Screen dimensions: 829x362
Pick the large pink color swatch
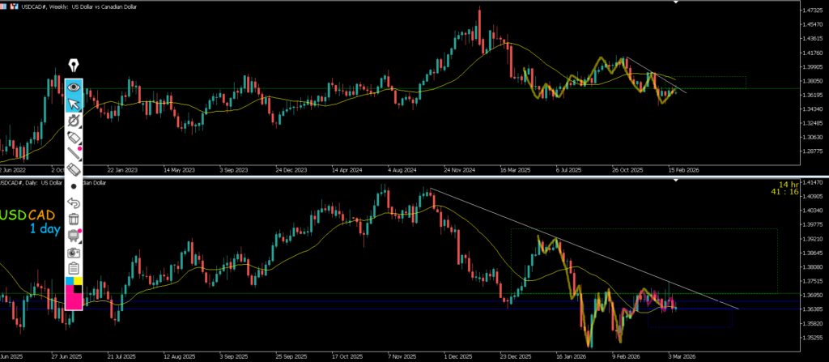[74, 300]
